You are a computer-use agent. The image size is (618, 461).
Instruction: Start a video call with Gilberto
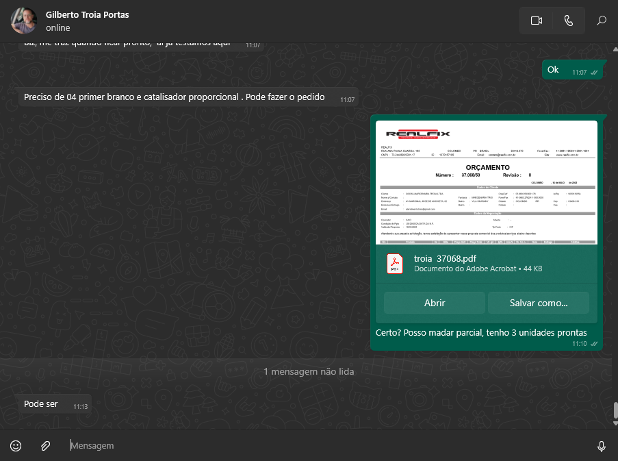pos(536,21)
